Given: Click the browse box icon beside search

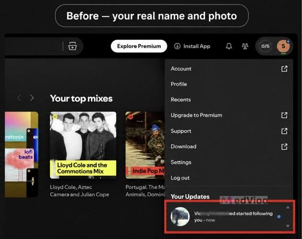Looking at the screenshot, I should (x=72, y=46).
